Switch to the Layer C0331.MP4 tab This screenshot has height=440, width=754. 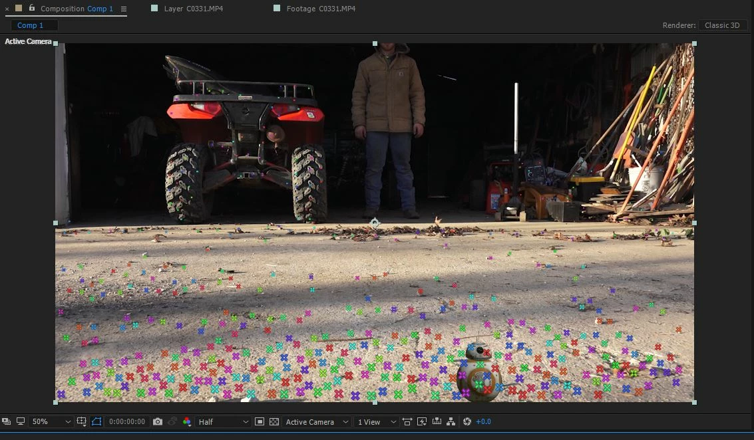[x=193, y=9]
